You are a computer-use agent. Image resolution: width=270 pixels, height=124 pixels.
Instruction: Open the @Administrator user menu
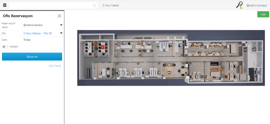click(x=256, y=5)
